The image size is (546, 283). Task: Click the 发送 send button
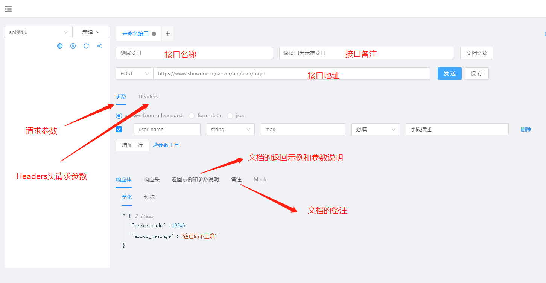[x=449, y=73]
